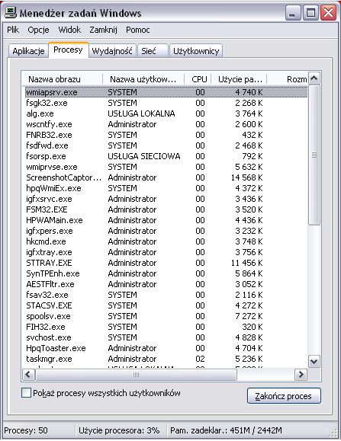This screenshot has width=341, height=441.
Task: Open the Widok menu
Action: [x=69, y=30]
